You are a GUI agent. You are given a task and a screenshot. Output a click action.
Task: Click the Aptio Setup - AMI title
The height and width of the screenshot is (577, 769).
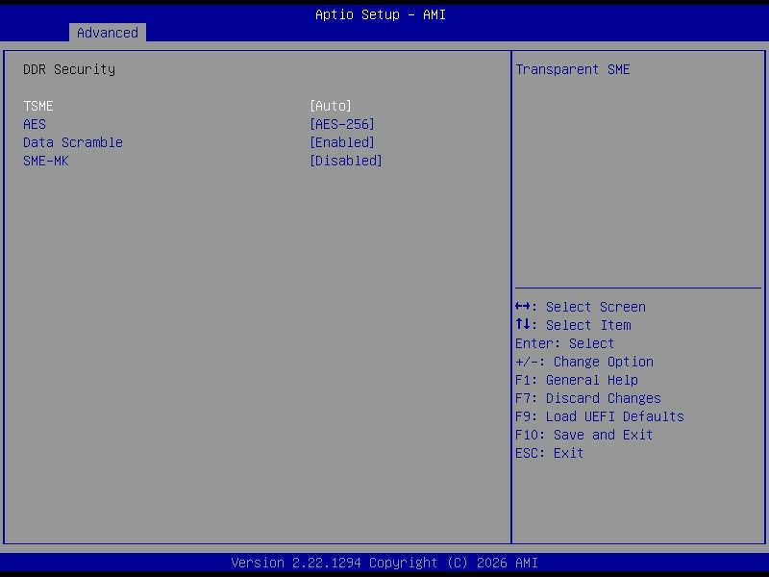click(x=381, y=14)
